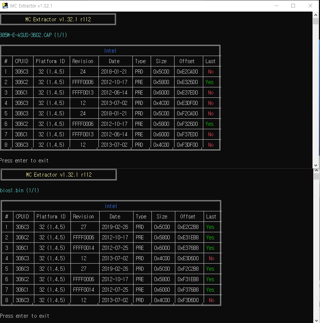Click the upper MC Extractor v1.32.1 r112 banner
The width and height of the screenshot is (320, 323).
pos(58,19)
